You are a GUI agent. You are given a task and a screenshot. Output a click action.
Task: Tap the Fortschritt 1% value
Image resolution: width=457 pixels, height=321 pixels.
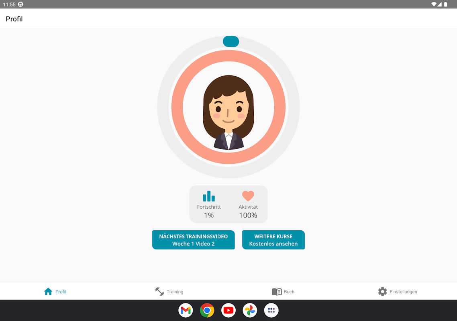(x=209, y=215)
